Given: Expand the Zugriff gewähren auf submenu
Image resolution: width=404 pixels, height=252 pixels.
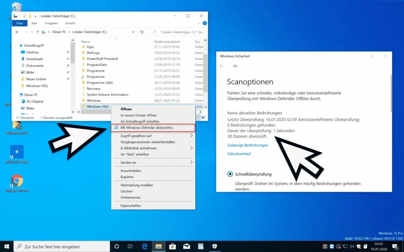Looking at the screenshot, I should [x=191, y=135].
